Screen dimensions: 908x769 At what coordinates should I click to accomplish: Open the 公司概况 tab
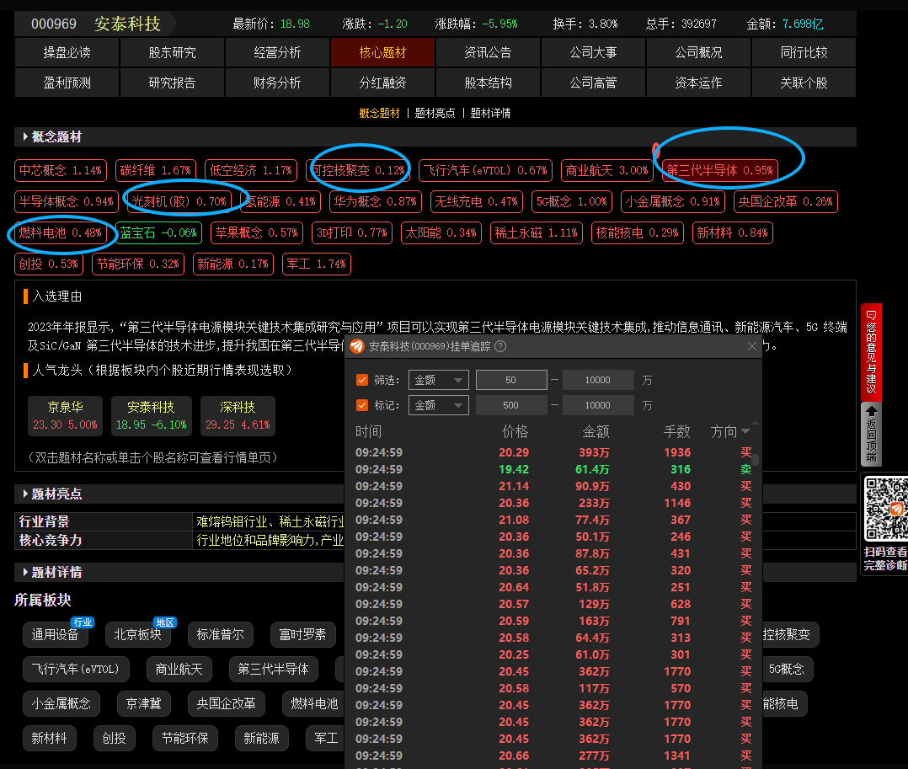699,53
